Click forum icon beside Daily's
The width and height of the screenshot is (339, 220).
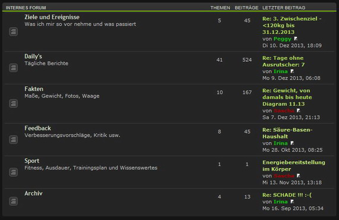[x=14, y=68]
